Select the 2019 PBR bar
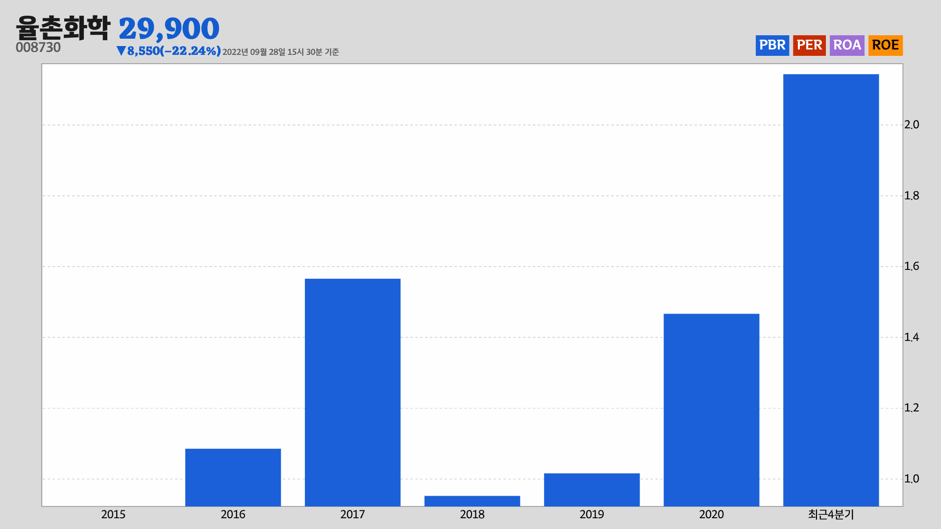 coord(592,490)
